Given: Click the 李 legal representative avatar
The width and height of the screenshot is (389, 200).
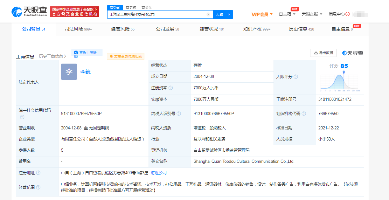Looking at the screenshot, I should tap(69, 72).
